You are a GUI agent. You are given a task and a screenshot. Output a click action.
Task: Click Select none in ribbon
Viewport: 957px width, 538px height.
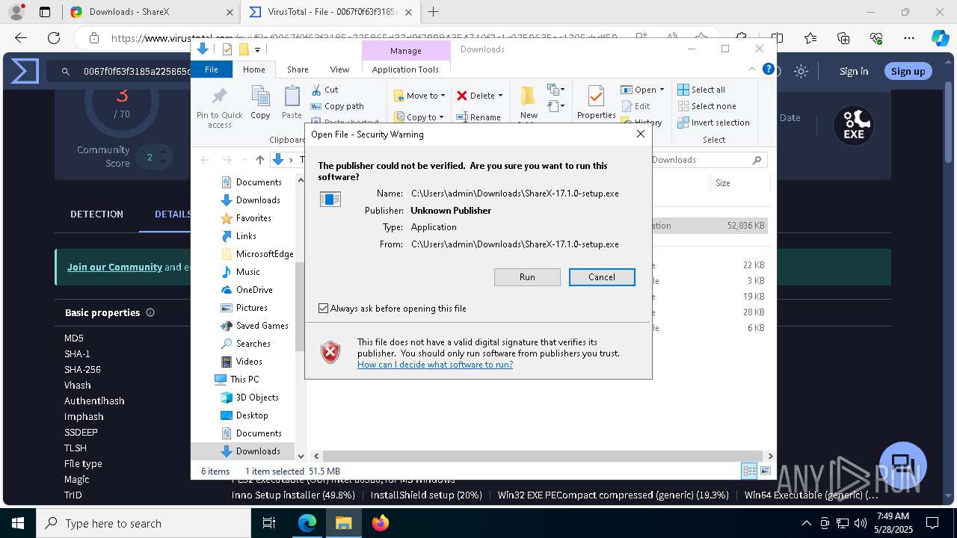pos(707,106)
